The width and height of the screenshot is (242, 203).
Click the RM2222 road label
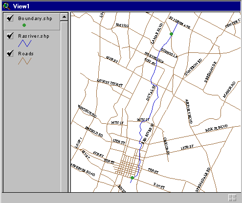[122, 25]
